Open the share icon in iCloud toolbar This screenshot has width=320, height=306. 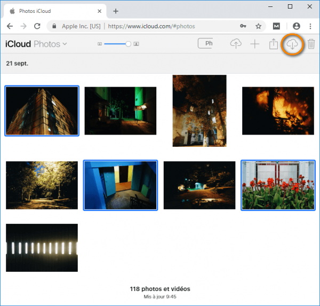click(x=273, y=44)
